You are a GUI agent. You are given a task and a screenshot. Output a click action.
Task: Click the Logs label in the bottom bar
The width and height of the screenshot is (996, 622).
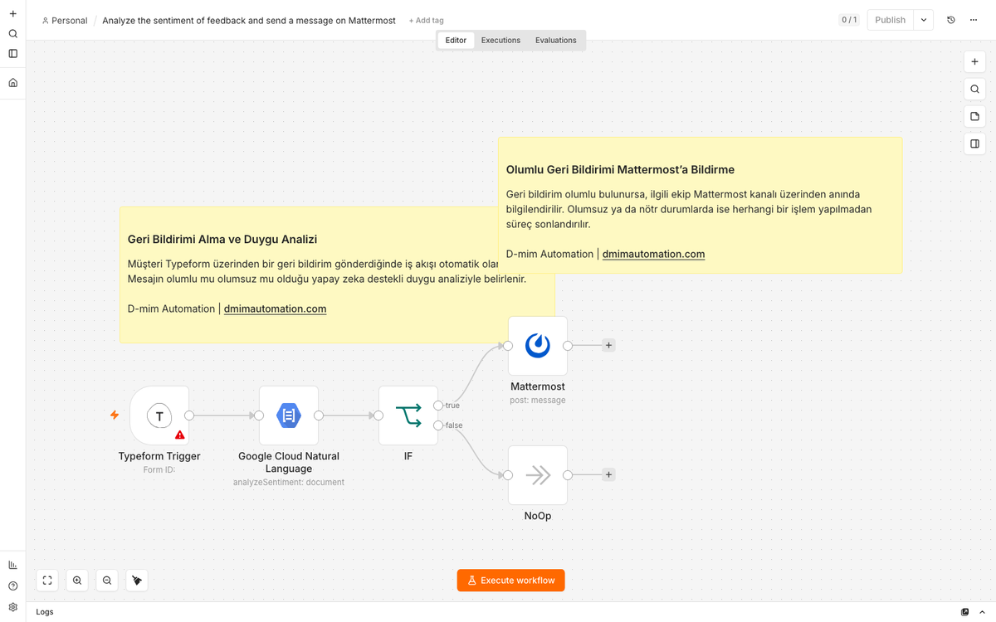[45, 612]
